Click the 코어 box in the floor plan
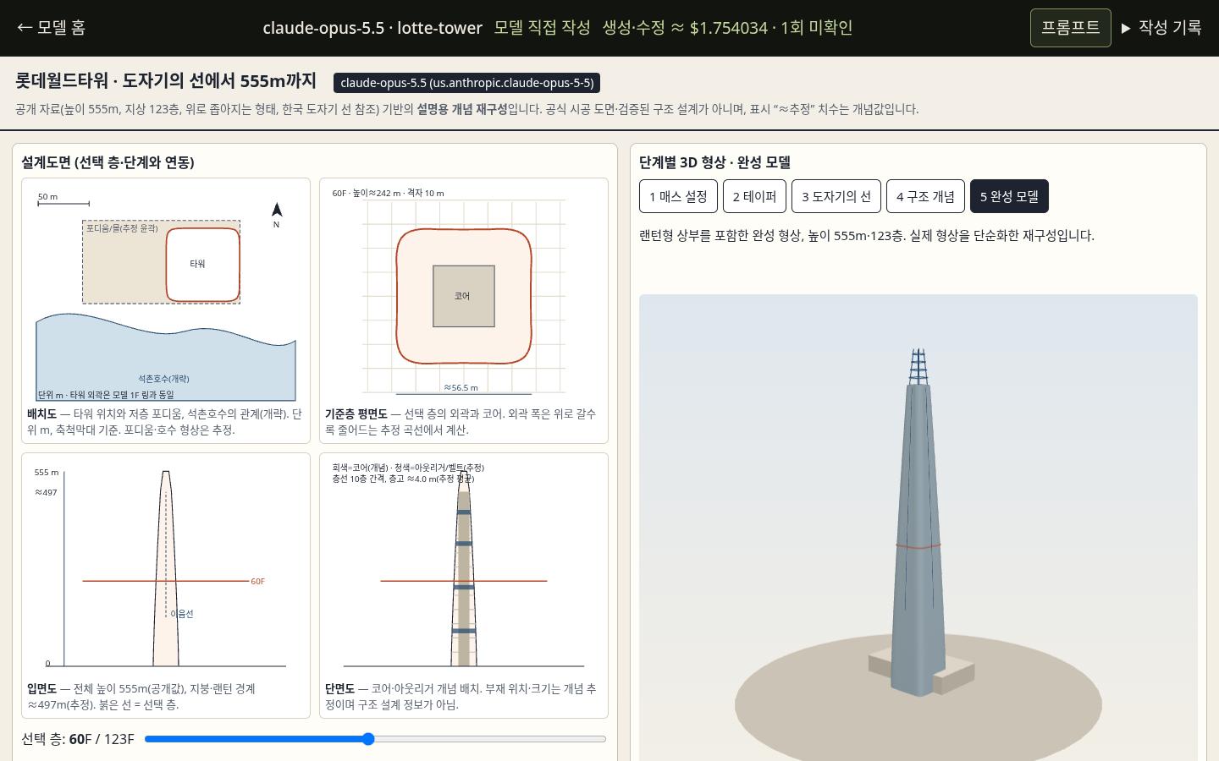The image size is (1219, 761). tap(464, 296)
